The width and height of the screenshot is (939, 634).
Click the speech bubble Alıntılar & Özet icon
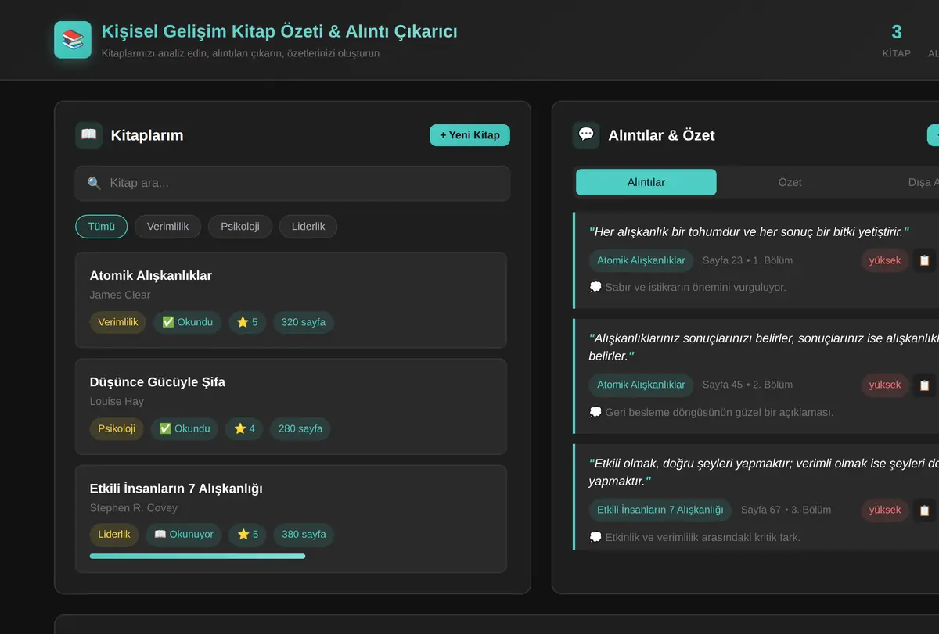point(586,135)
